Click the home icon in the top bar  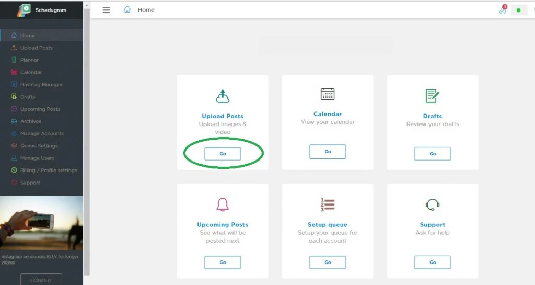(127, 9)
